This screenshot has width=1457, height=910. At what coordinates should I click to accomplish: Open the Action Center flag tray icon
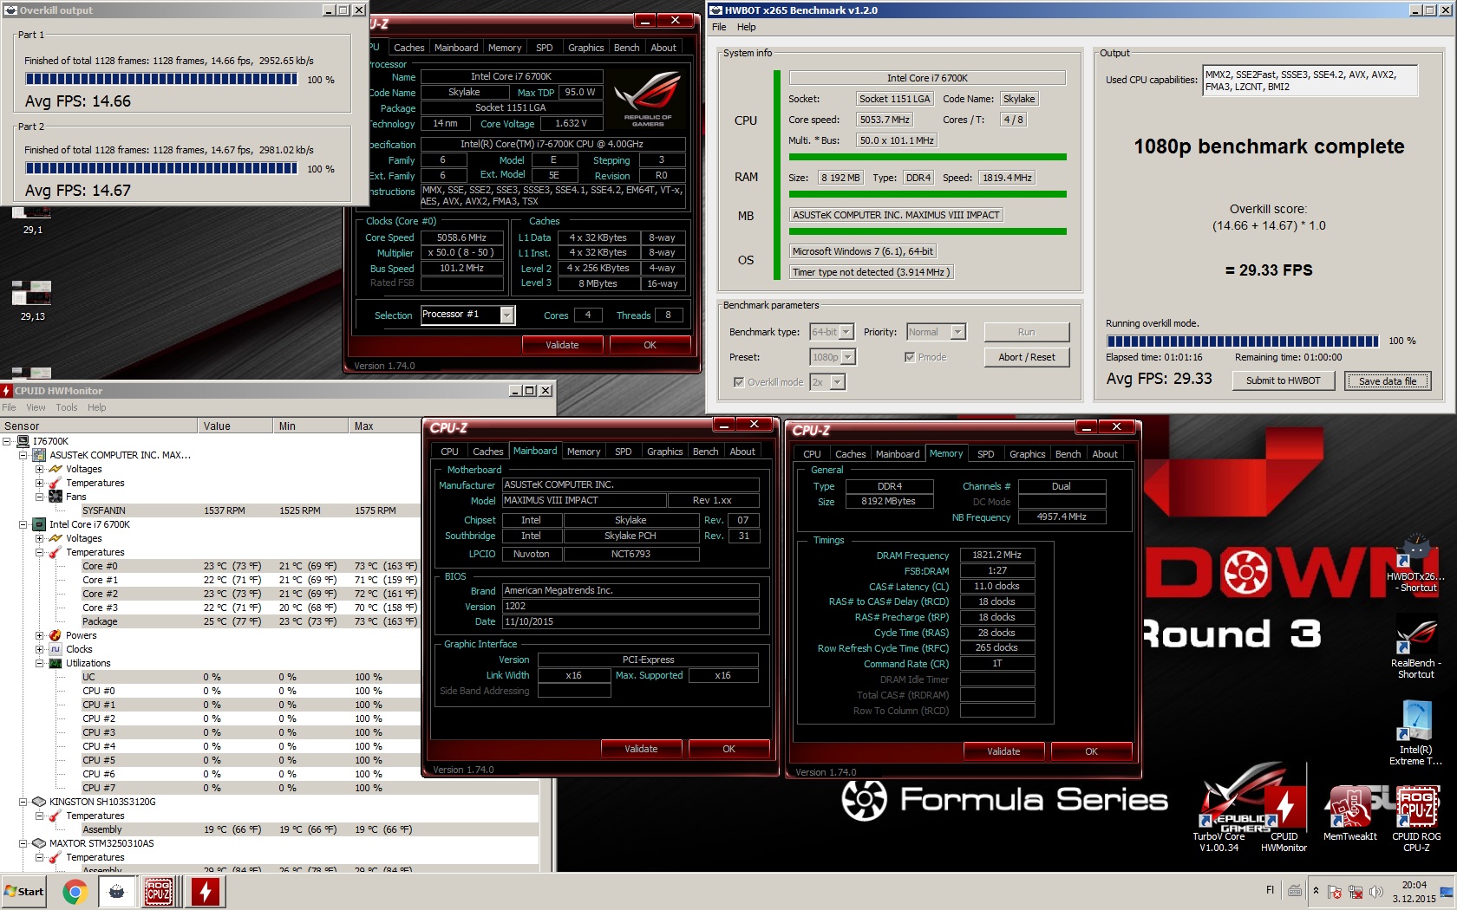(1335, 891)
